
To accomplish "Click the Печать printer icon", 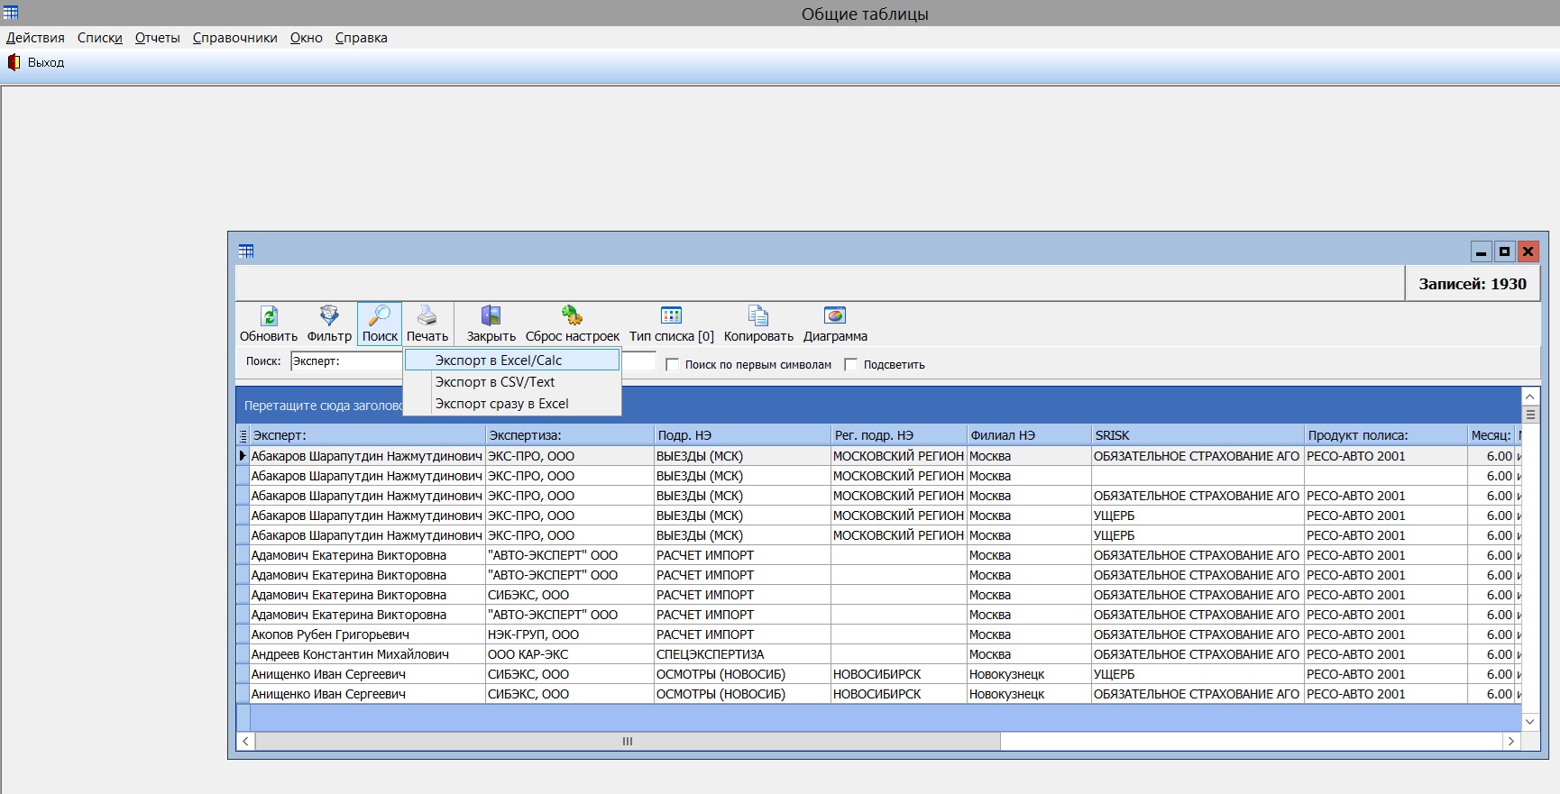I will coord(427,315).
